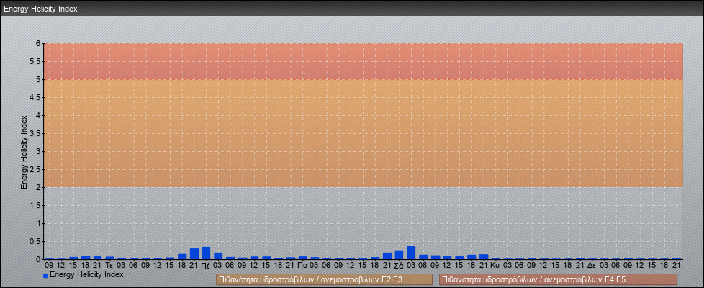Click the y-axis value 1.5
Screen dimensions: 704x288
point(35,205)
